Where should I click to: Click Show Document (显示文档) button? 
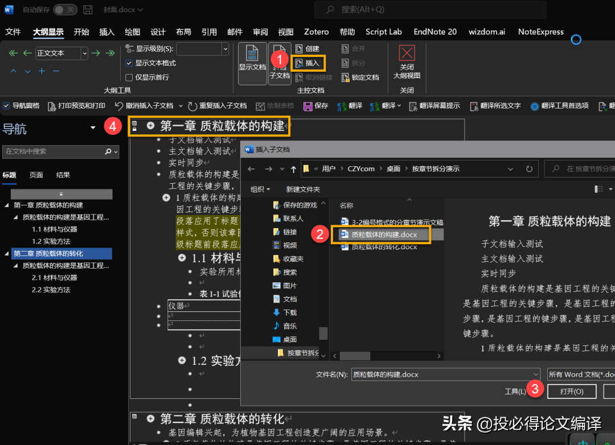pyautogui.click(x=252, y=63)
